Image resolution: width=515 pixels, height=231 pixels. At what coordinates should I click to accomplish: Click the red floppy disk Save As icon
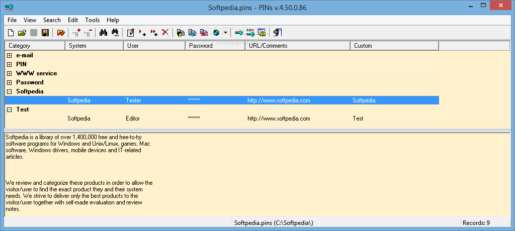point(45,33)
